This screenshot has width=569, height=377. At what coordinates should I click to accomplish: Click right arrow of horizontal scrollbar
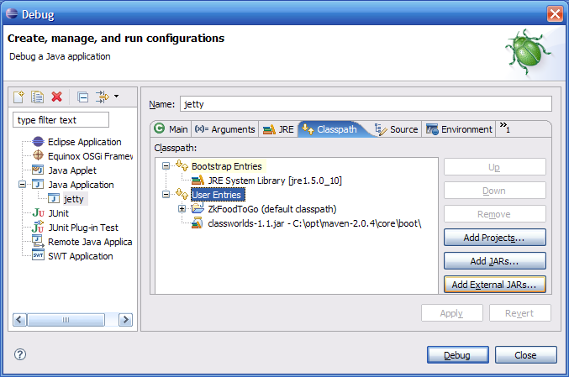(x=125, y=320)
